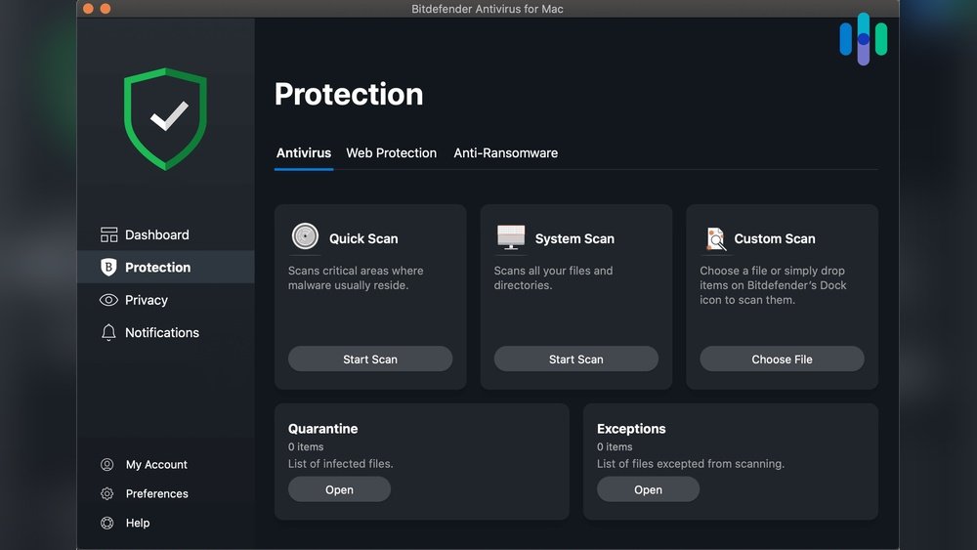Click 'List of files excepted from scanning.'
This screenshot has width=977, height=550.
[x=691, y=464]
